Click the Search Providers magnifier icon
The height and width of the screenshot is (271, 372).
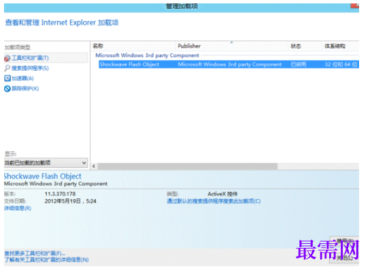pyautogui.click(x=7, y=68)
